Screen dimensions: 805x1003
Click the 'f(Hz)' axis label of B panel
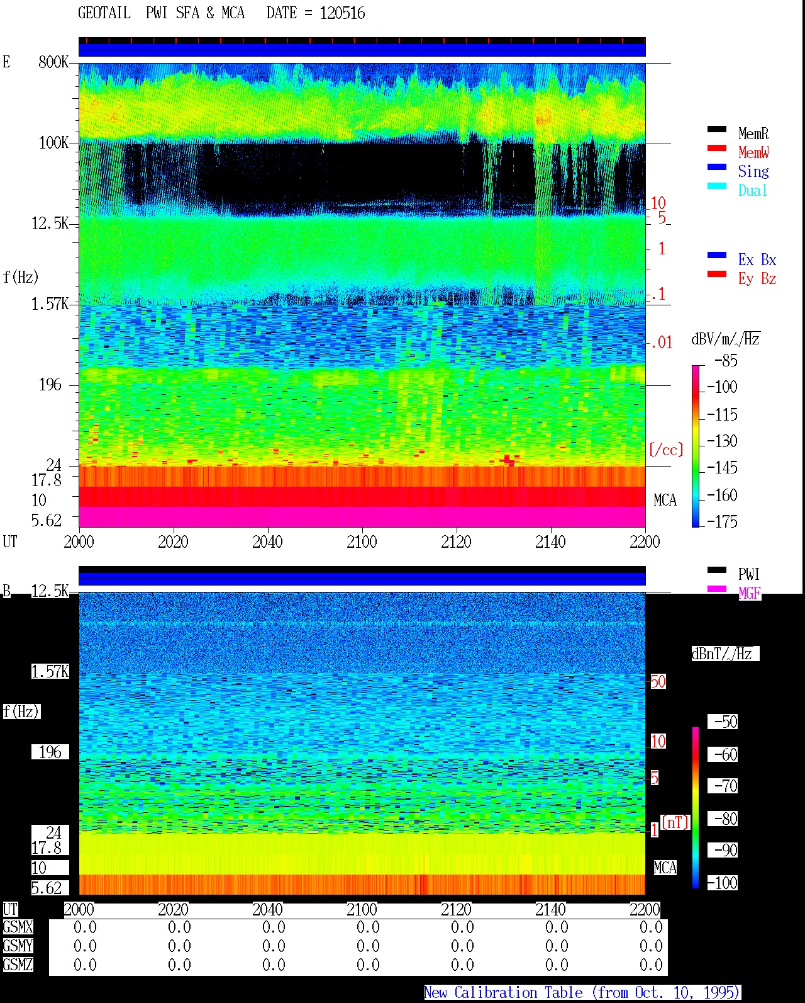21,711
